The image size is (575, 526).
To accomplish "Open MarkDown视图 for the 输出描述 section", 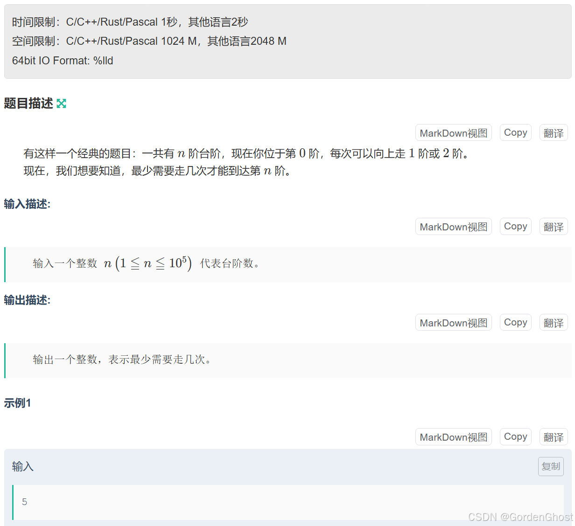I will point(453,322).
